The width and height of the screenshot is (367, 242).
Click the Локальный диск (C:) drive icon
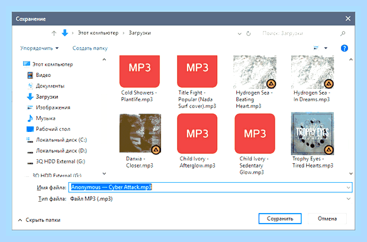pos(30,140)
